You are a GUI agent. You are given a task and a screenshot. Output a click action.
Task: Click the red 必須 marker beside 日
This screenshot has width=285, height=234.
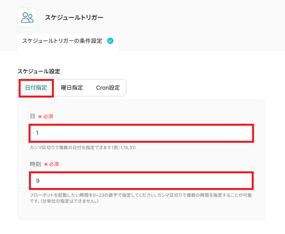(48, 117)
